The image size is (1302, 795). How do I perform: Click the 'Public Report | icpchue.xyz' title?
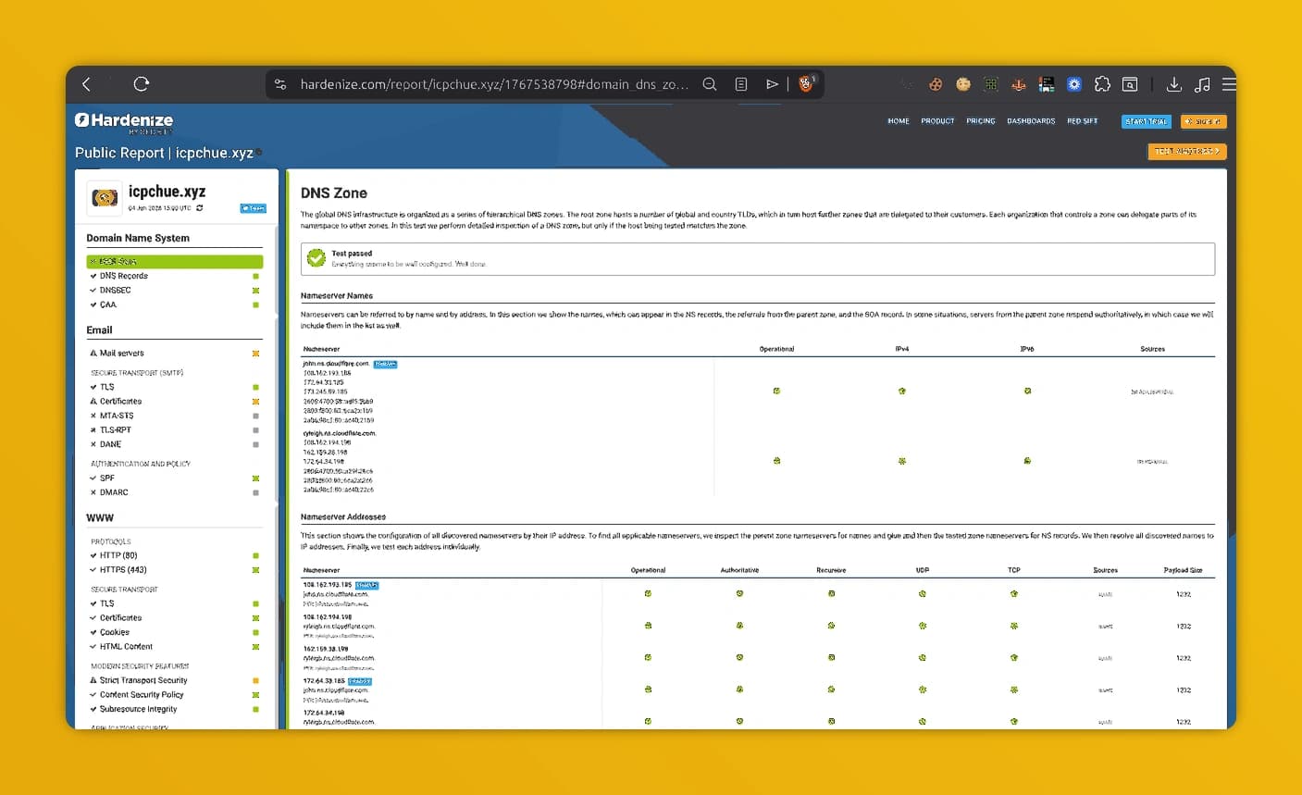pyautogui.click(x=164, y=153)
